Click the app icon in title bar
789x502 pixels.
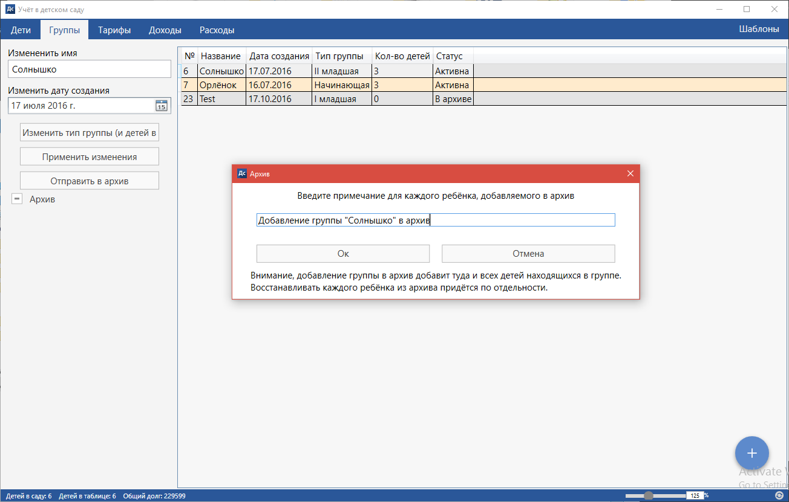point(9,9)
